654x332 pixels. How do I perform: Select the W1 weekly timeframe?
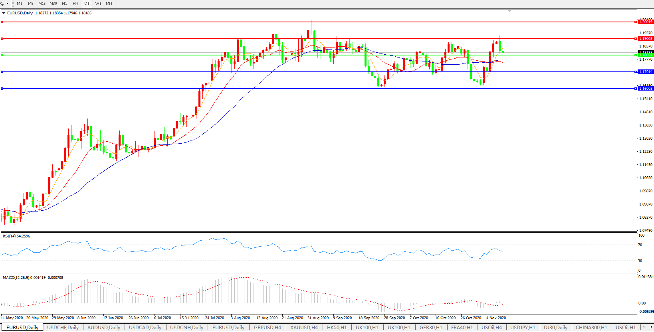click(x=98, y=3)
